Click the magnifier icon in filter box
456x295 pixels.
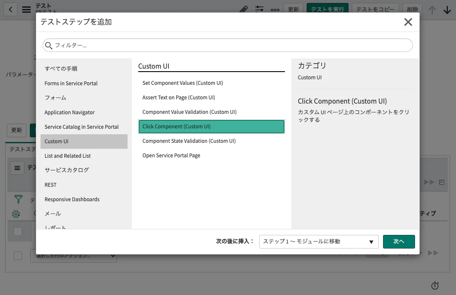coord(49,46)
